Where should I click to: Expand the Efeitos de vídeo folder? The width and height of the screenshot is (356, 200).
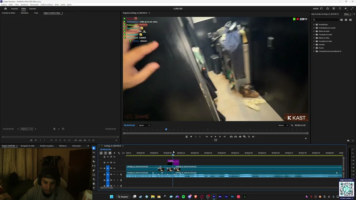[x=314, y=38]
